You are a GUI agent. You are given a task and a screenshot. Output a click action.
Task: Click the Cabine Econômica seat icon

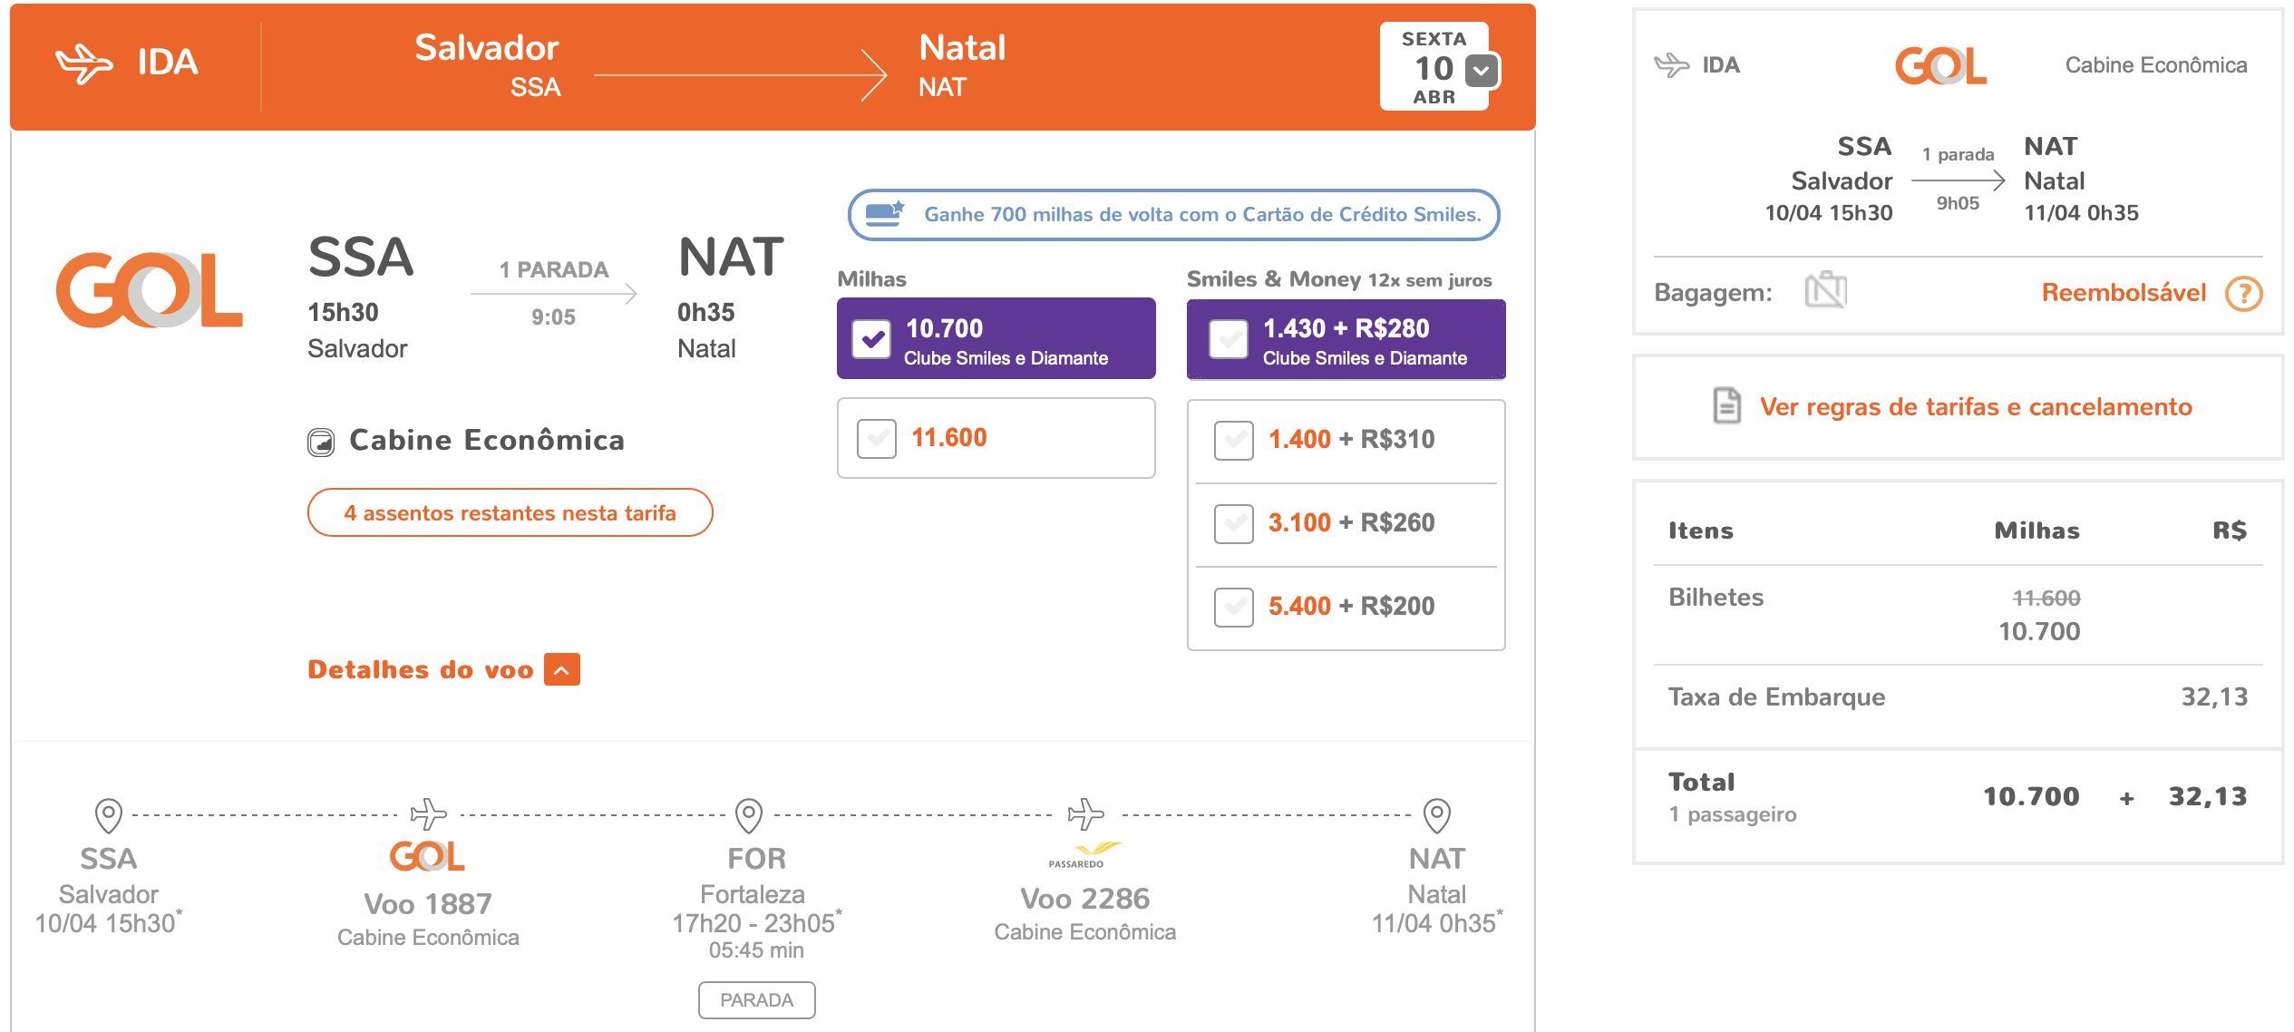pos(321,442)
